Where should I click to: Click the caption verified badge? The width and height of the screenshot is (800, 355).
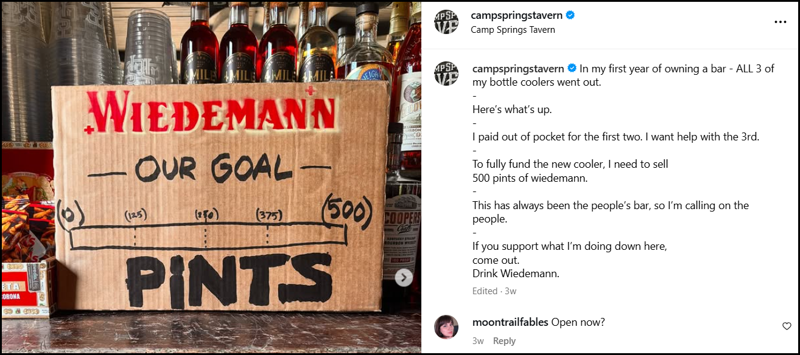coord(572,68)
